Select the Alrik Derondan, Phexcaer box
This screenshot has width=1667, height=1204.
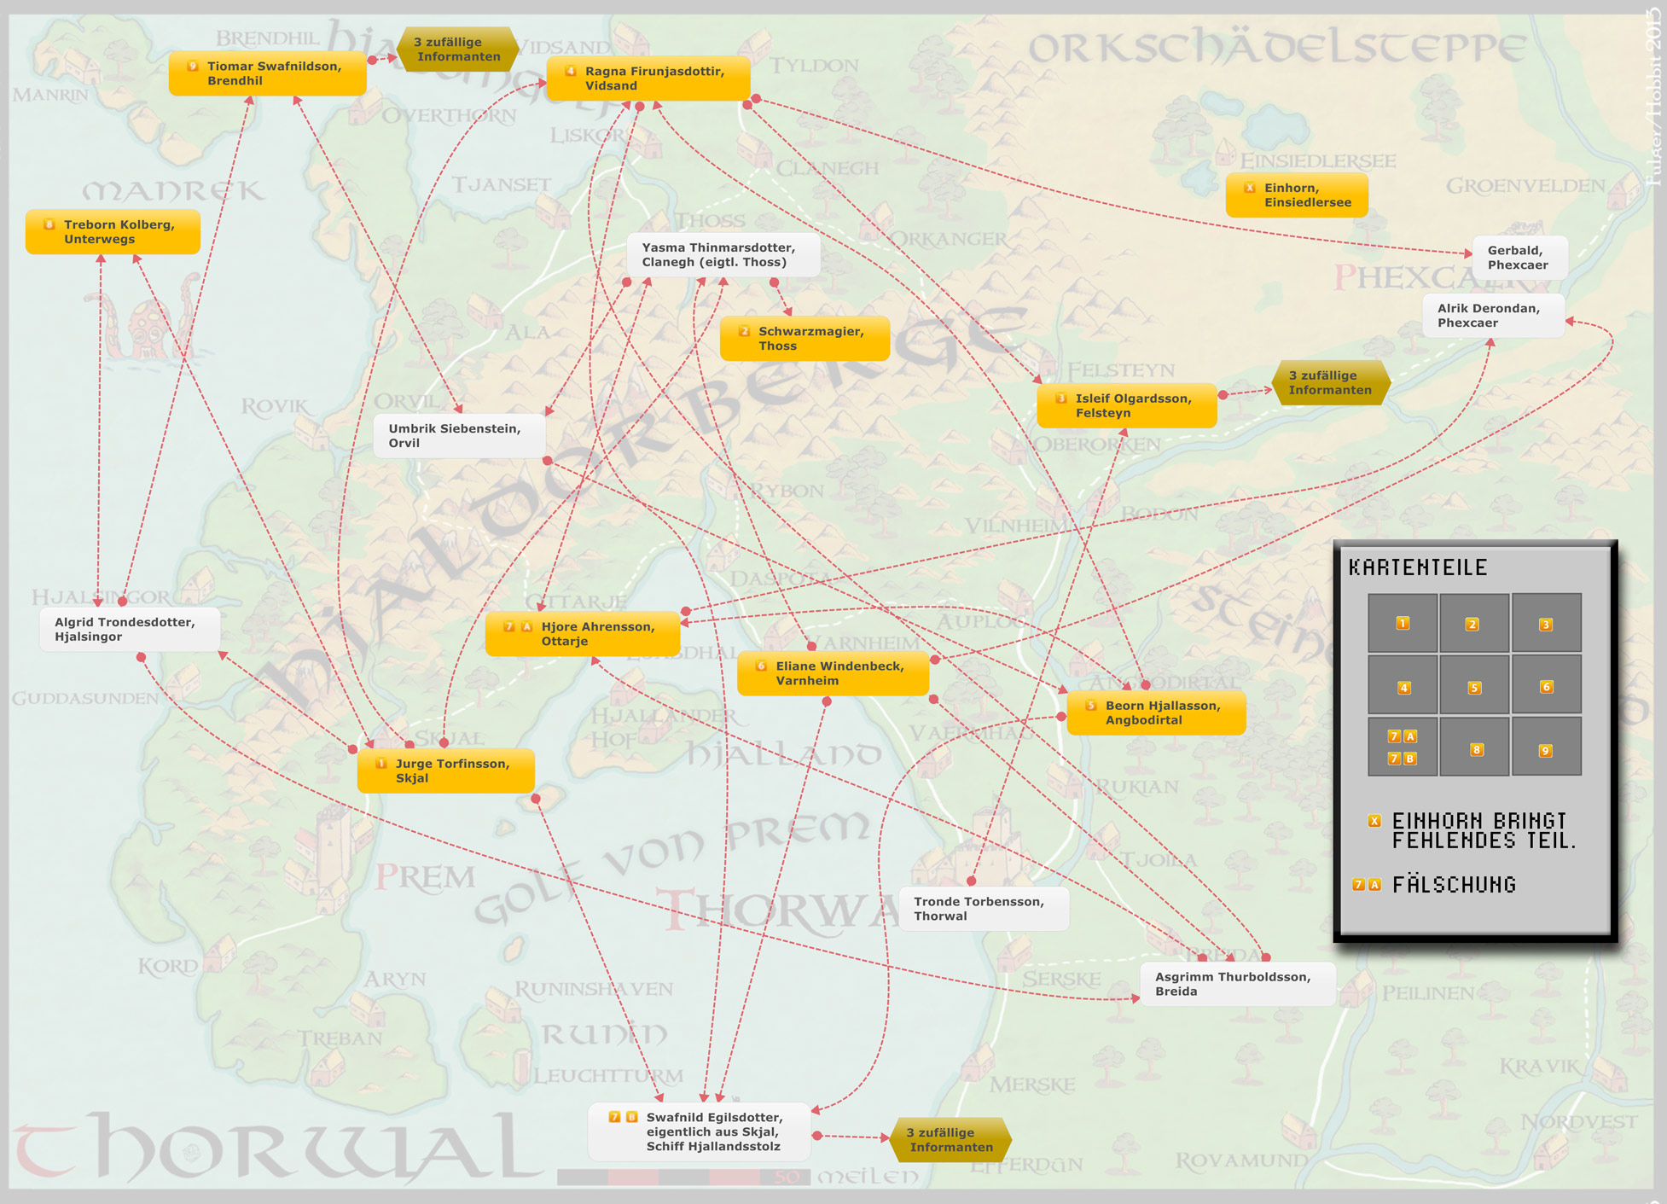coord(1494,315)
